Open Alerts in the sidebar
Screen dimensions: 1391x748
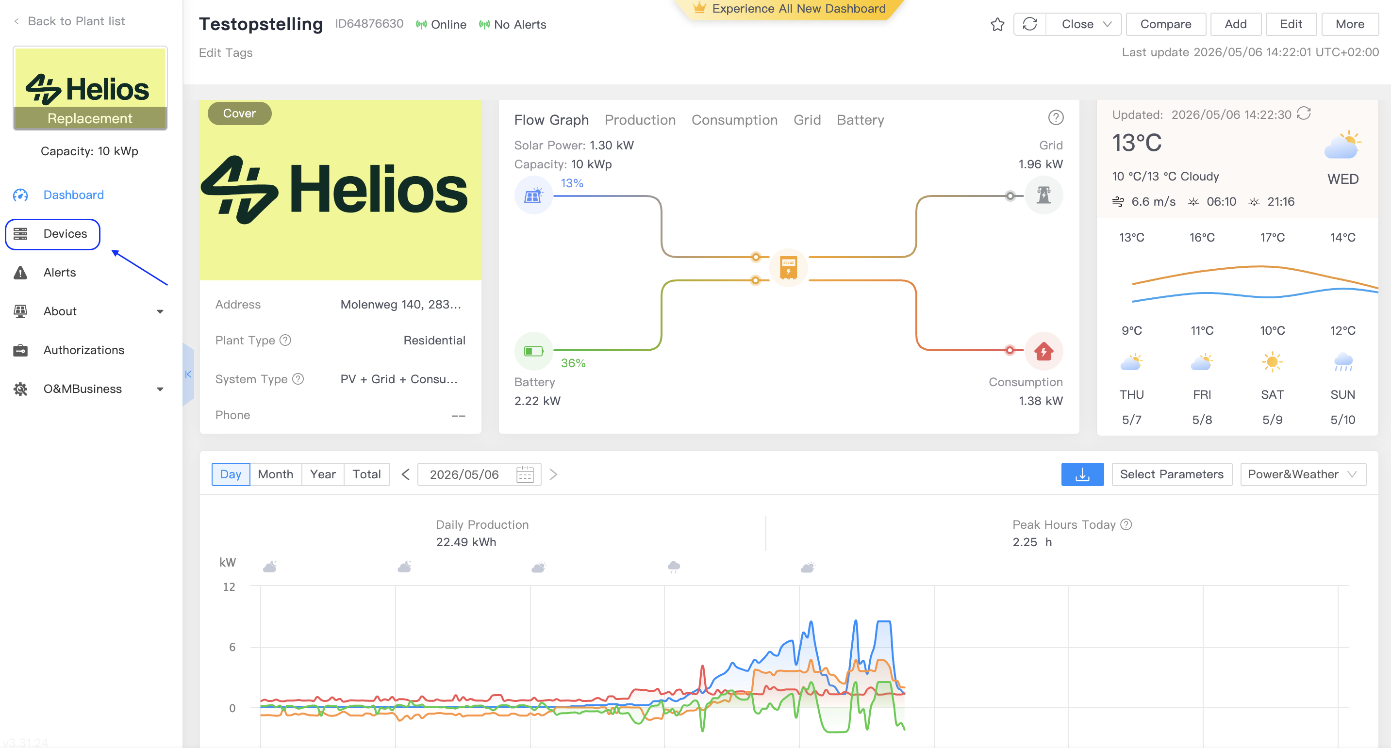pos(59,273)
